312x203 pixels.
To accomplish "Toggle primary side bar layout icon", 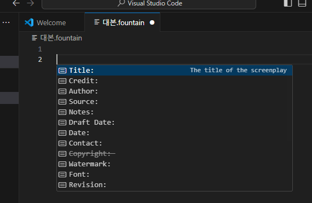I will tap(288, 3).
